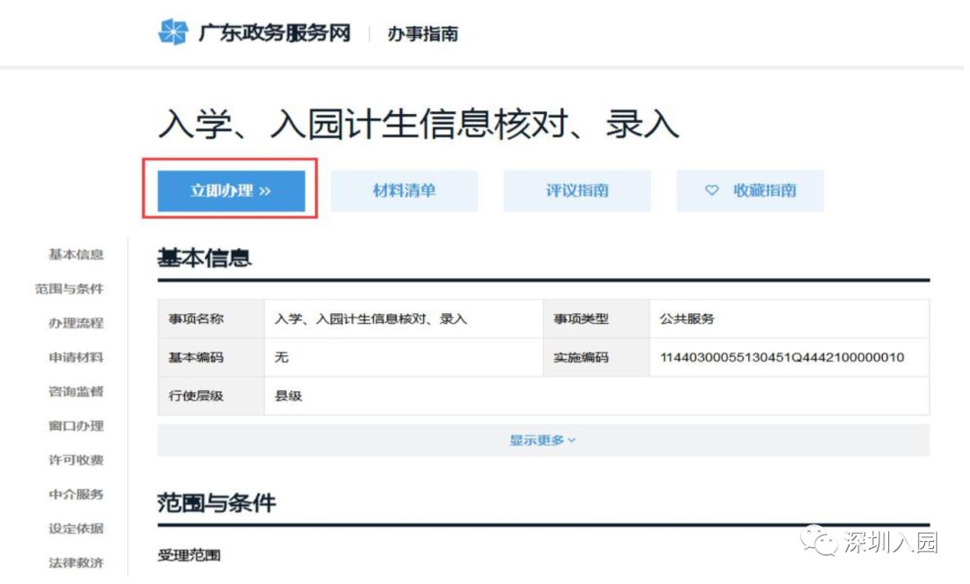This screenshot has height=584, width=970.
Task: Select 窗口办理 sidebar entry
Action: (x=75, y=425)
